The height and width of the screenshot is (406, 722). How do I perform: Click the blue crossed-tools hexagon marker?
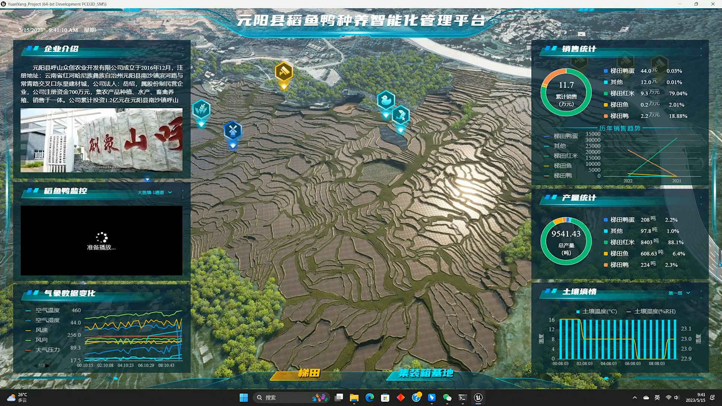tap(233, 130)
